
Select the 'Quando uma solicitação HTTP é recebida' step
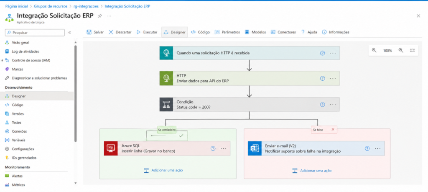pyautogui.click(x=250, y=53)
